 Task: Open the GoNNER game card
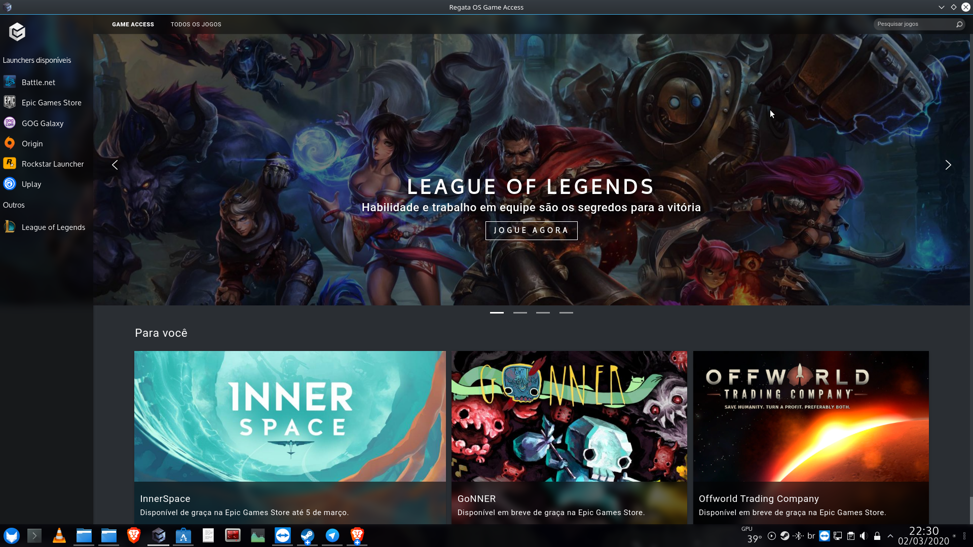point(569,437)
